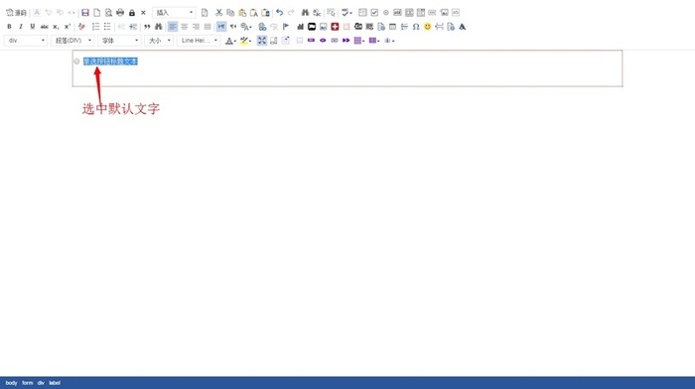The width and height of the screenshot is (695, 389).
Task: Click the Save icon in top toolbar
Action: coord(85,13)
